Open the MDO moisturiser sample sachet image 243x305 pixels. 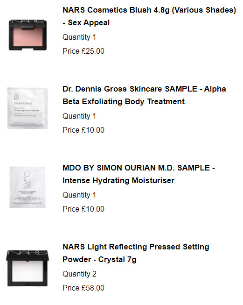[28, 187]
